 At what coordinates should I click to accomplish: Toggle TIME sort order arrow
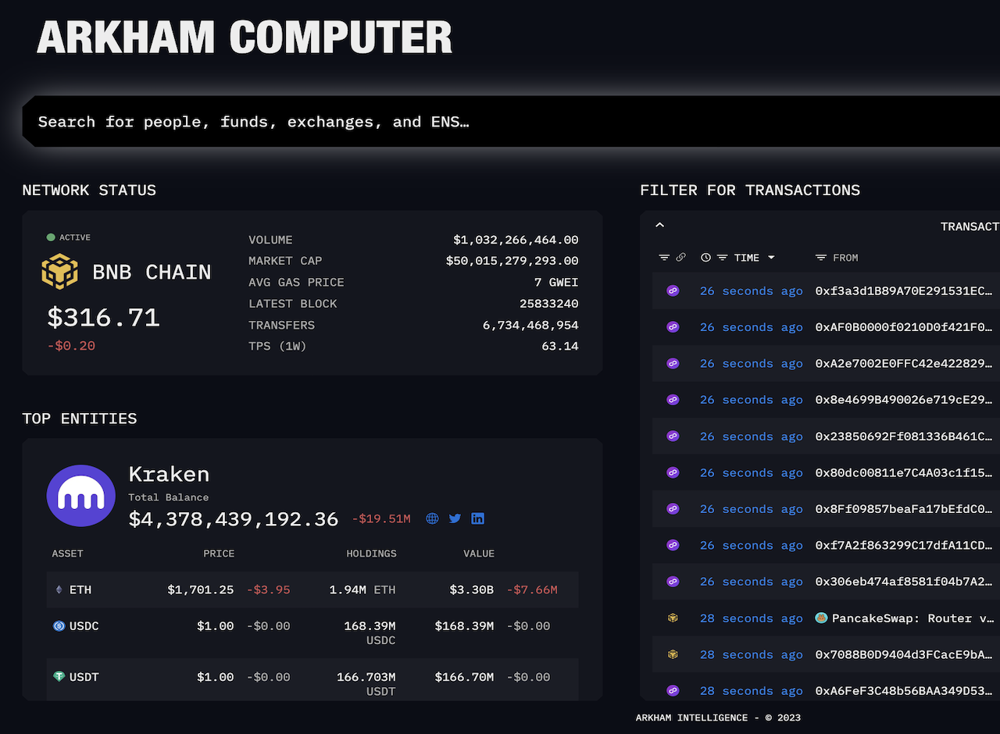click(771, 257)
